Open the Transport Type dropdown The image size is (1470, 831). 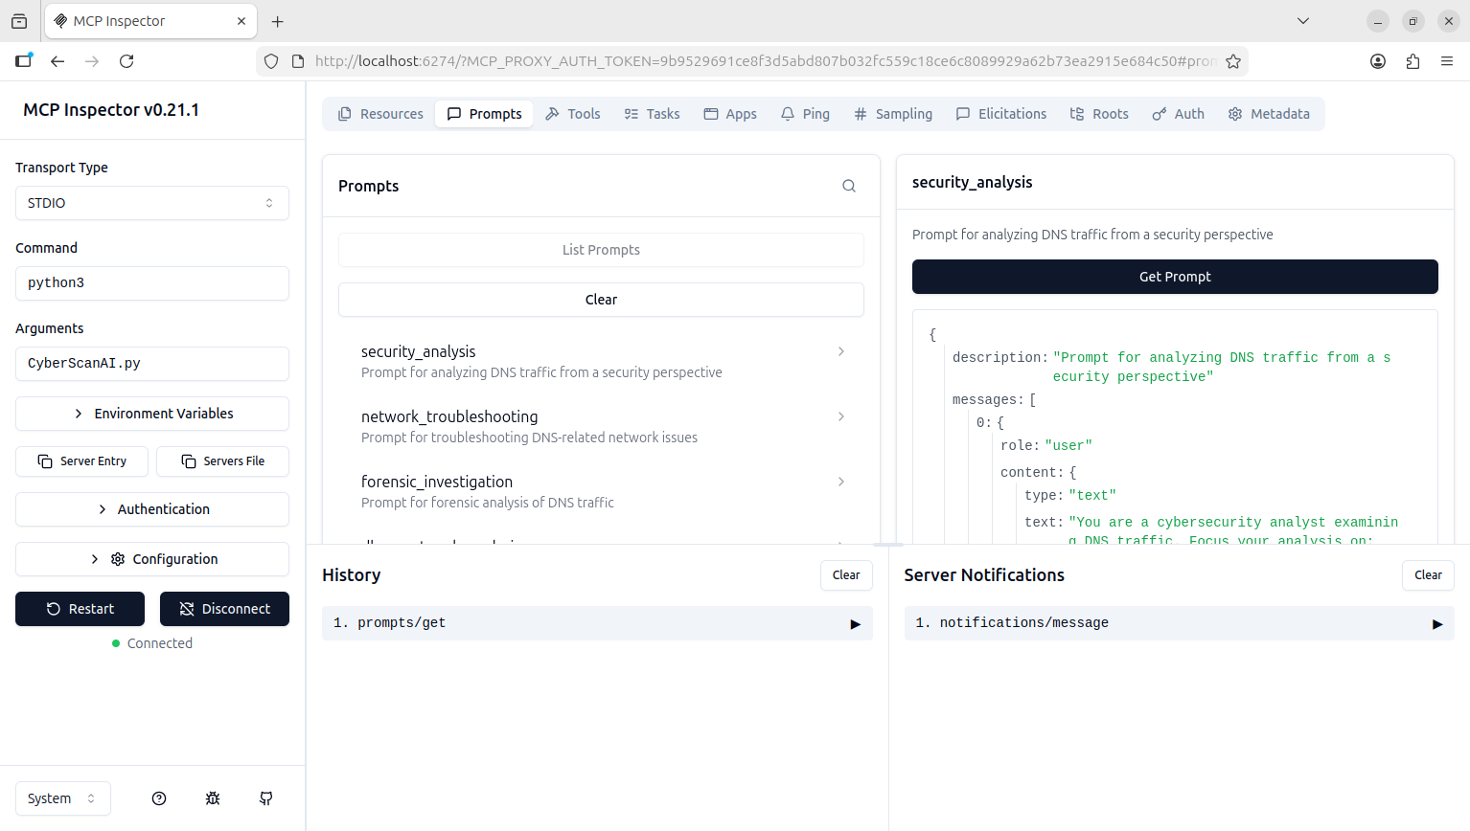click(x=152, y=203)
